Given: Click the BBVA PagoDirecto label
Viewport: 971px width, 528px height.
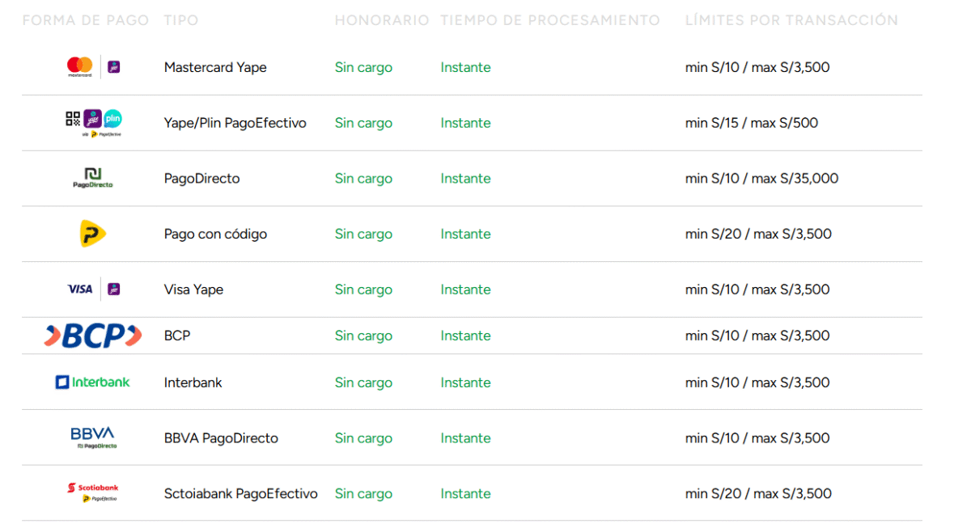Looking at the screenshot, I should coord(221,438).
